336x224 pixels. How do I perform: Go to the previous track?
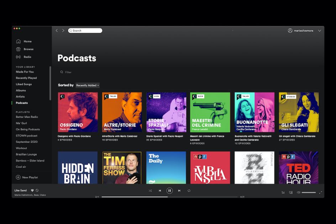tap(160, 191)
